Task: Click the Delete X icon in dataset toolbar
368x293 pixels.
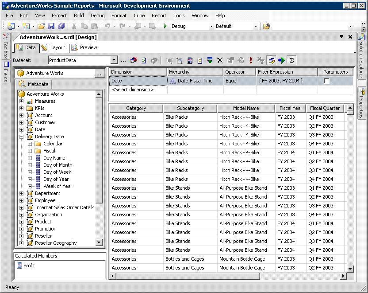Action: coord(220,61)
